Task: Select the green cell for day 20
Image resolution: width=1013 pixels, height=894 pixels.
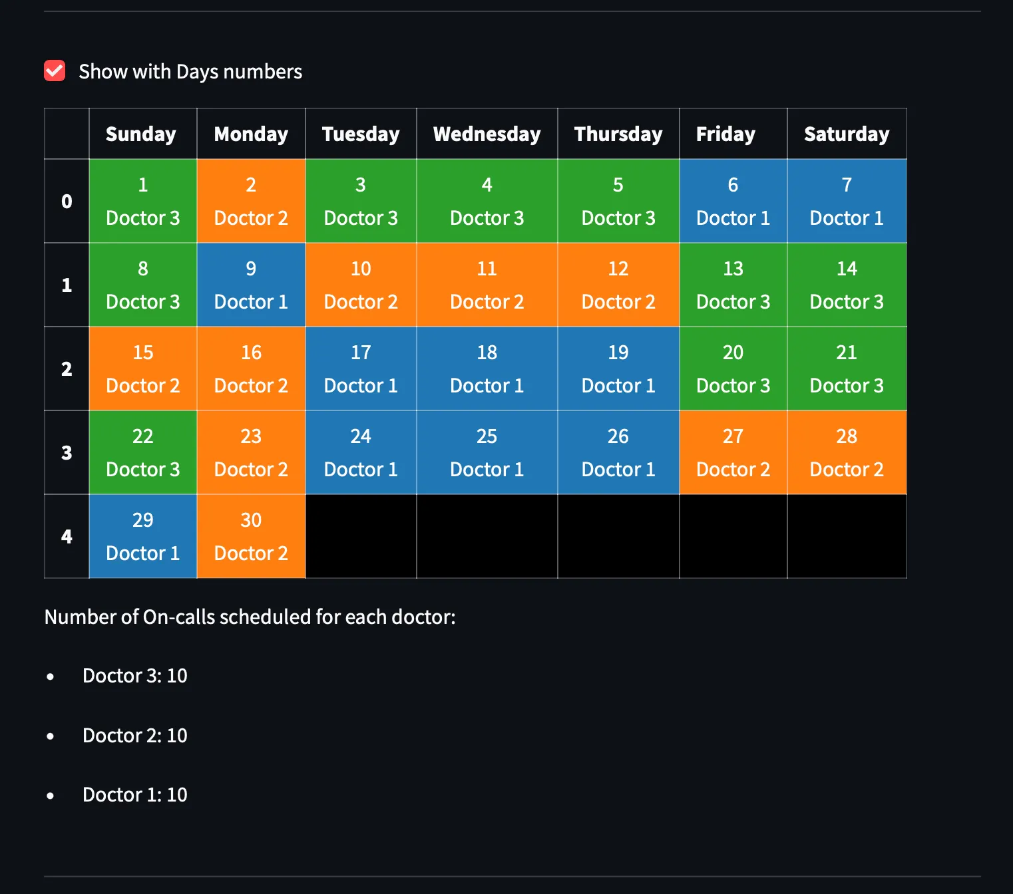Action: 732,369
